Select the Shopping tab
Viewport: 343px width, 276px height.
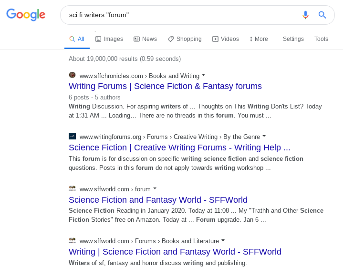[x=185, y=39]
